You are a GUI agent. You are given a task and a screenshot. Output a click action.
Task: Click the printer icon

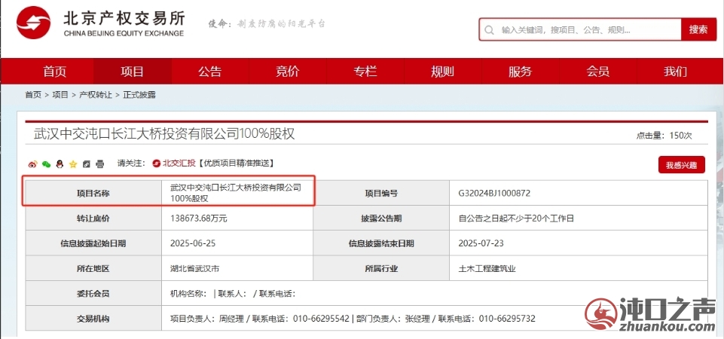[x=99, y=164]
